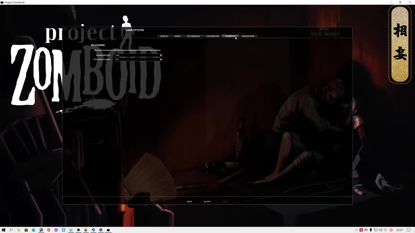
Task: Open the Show Rack Progress dropdown
Action: pos(138,60)
